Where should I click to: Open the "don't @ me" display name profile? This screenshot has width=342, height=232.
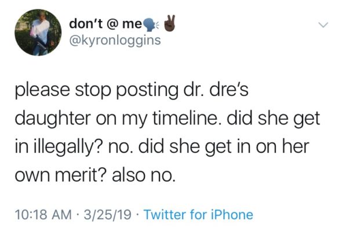pos(105,24)
